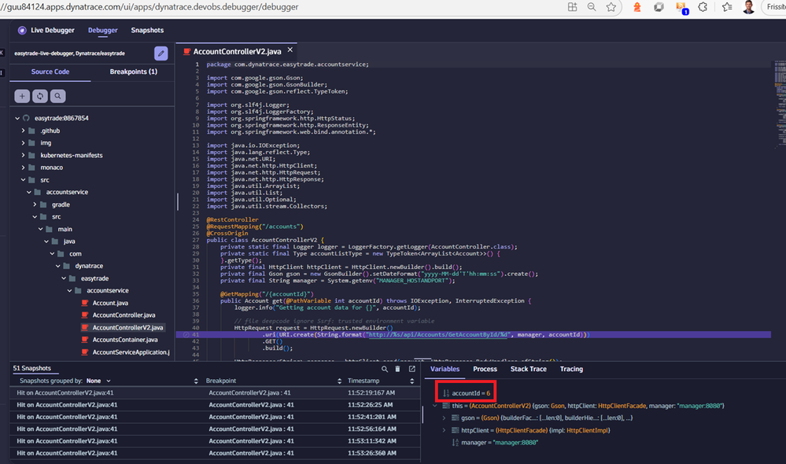Collapse the easytrade:0867854 repository root
The width and height of the screenshot is (786, 464).
coord(17,118)
